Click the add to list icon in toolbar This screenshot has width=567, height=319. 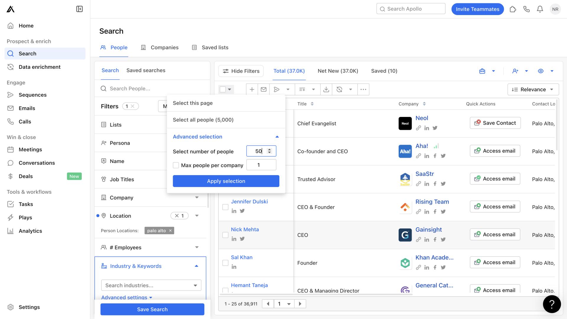tap(302, 89)
